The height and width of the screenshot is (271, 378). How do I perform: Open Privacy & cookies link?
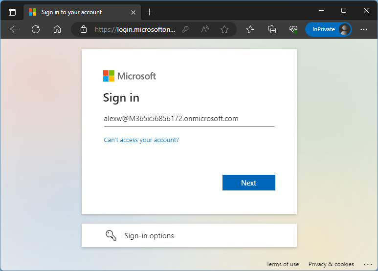pos(331,264)
